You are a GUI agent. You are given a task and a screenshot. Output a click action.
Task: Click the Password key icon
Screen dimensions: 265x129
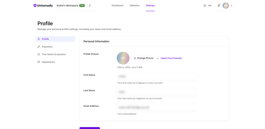pyautogui.click(x=39, y=47)
